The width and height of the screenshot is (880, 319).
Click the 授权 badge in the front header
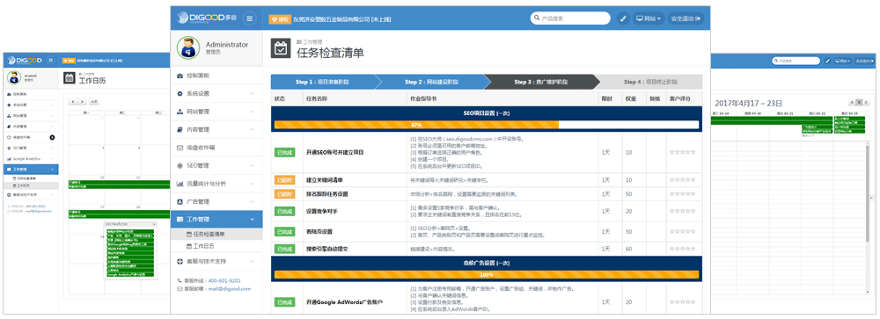(280, 19)
